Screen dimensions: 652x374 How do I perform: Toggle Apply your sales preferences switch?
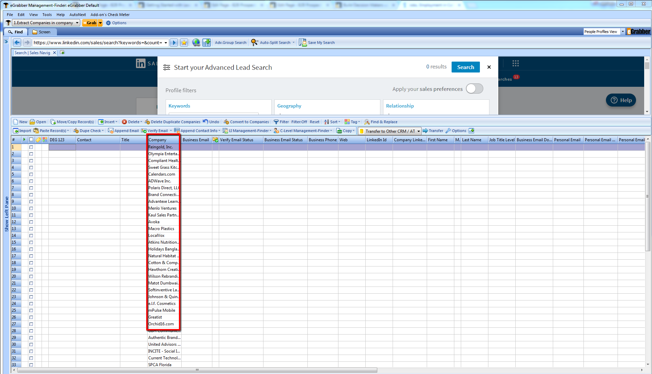click(474, 88)
